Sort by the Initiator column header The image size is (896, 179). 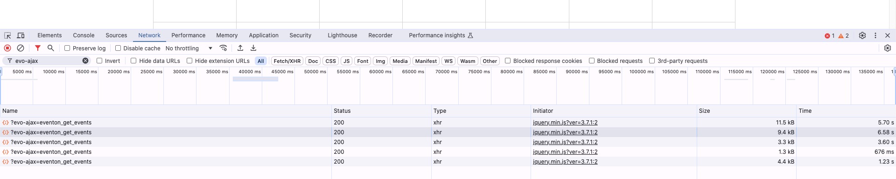coord(614,111)
